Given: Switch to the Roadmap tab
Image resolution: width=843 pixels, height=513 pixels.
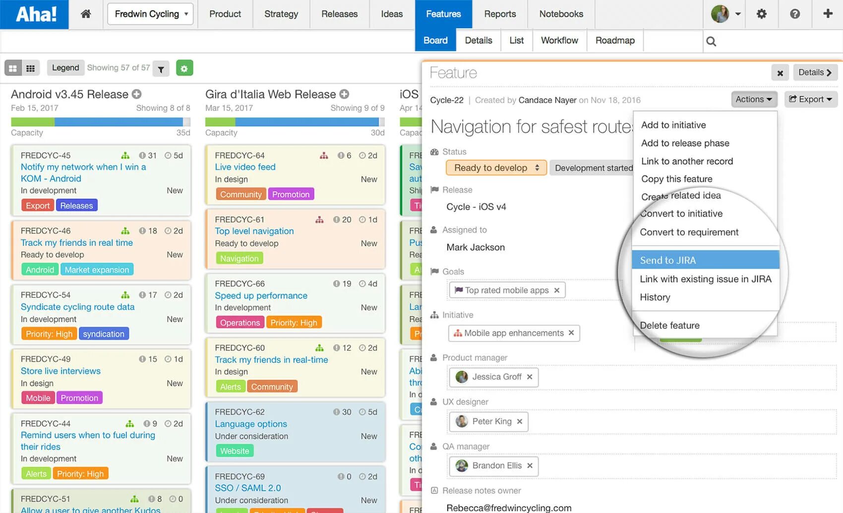Looking at the screenshot, I should click(615, 40).
